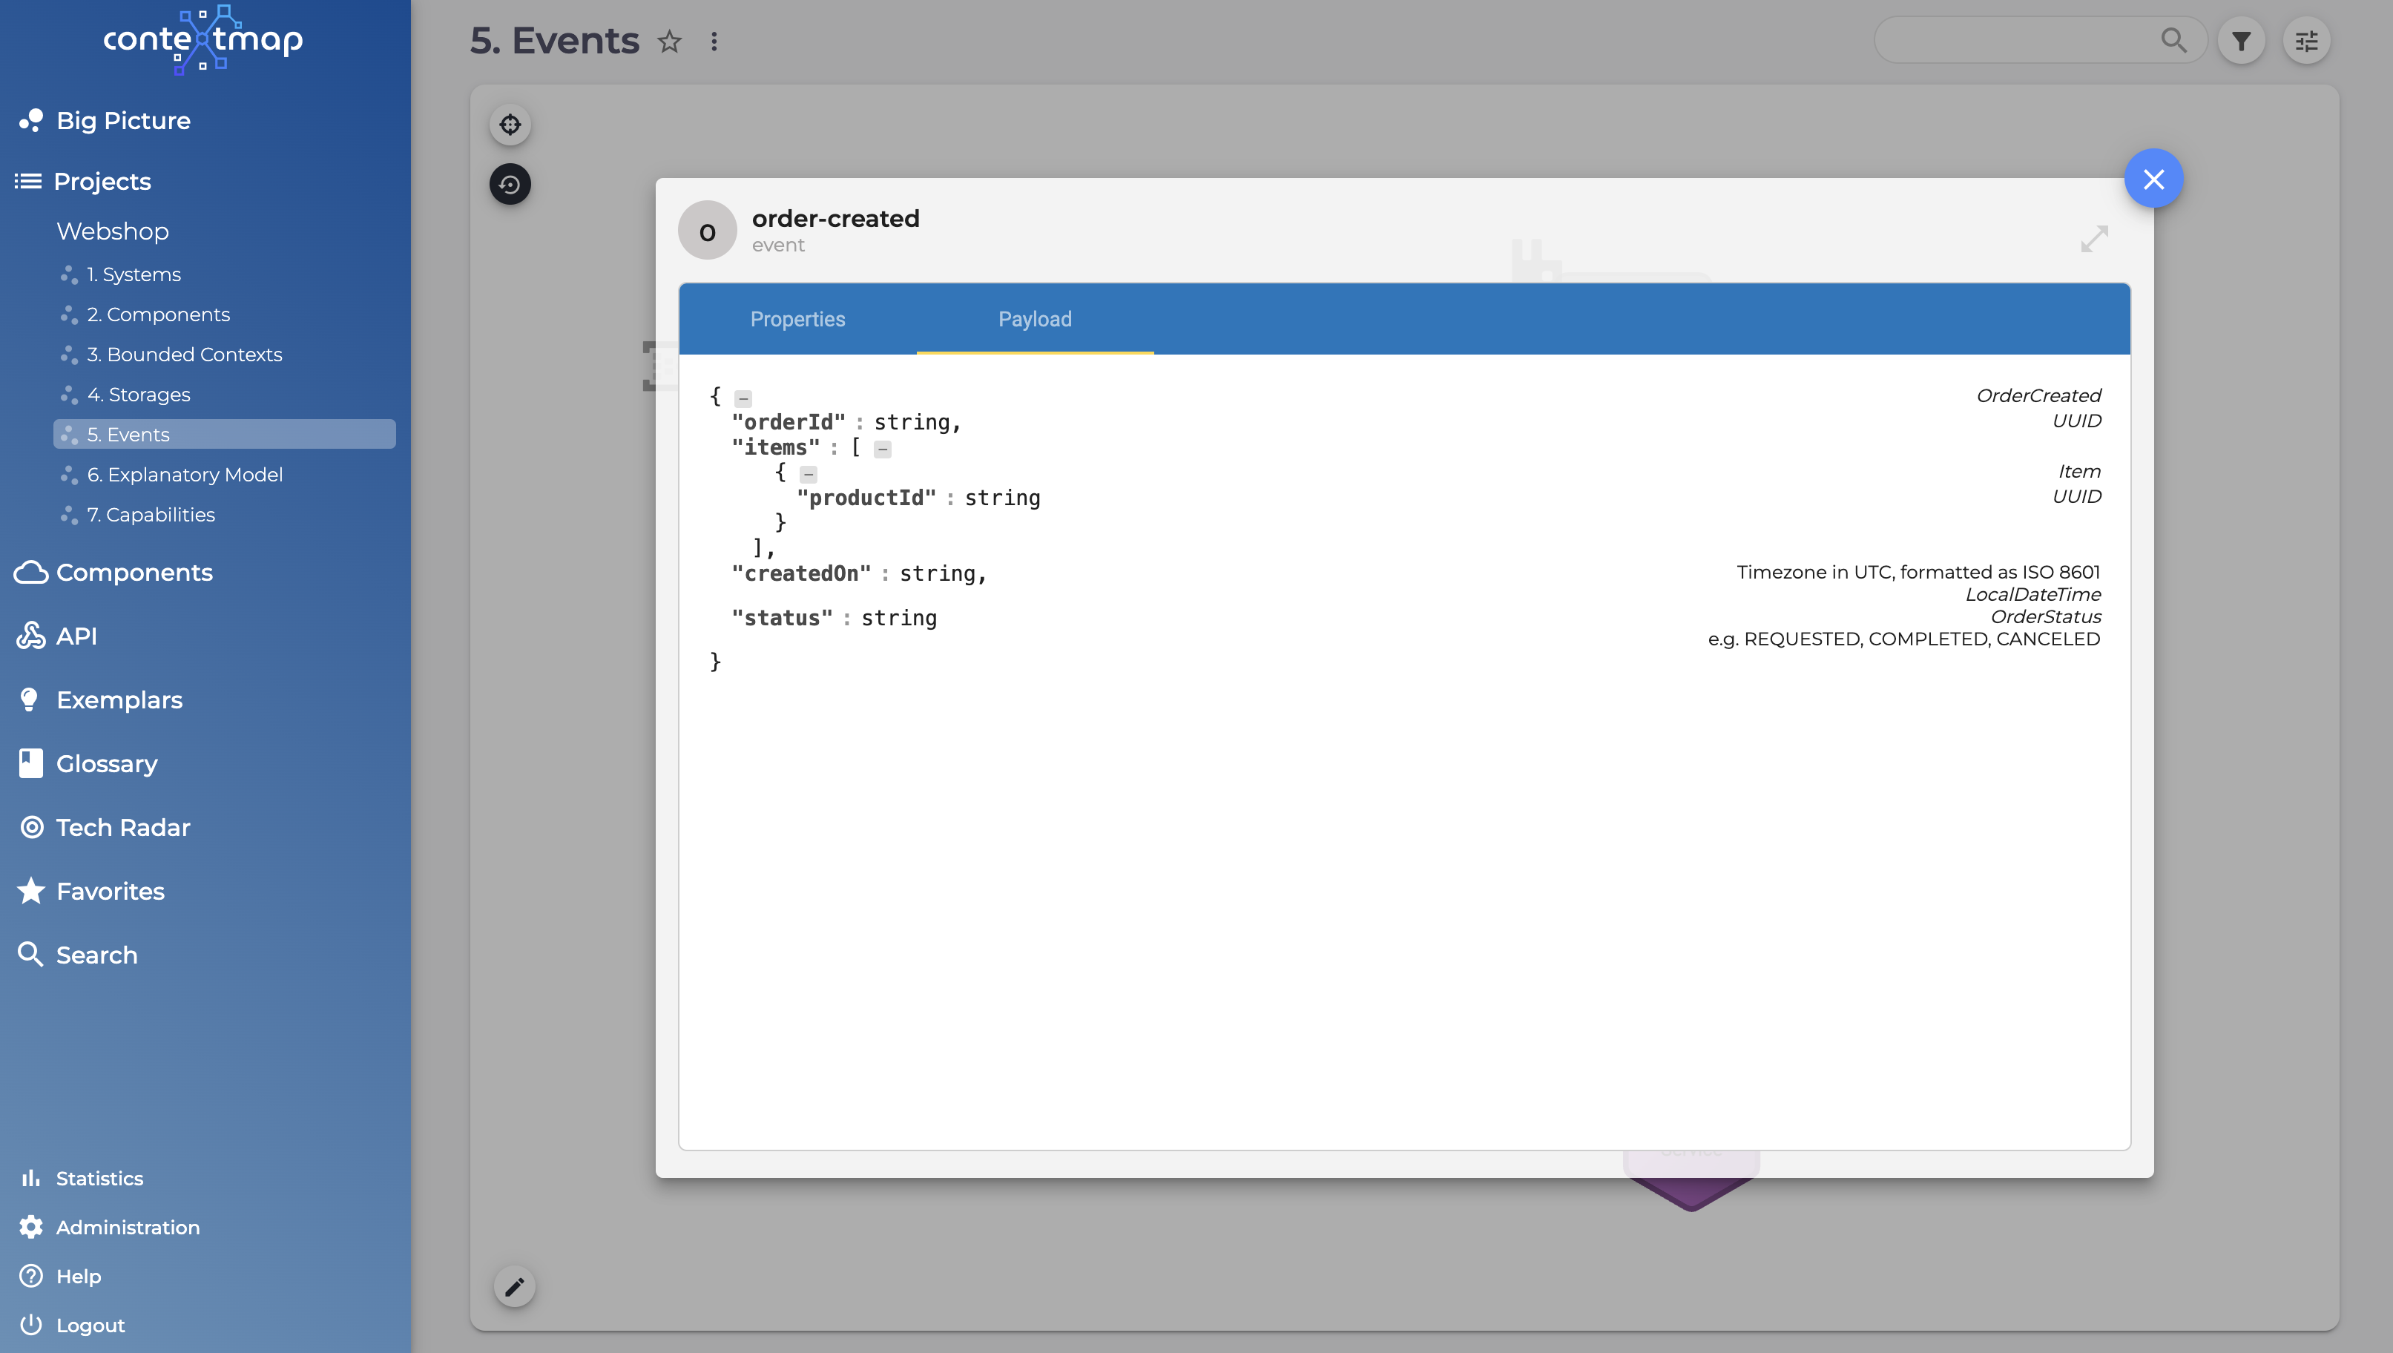2393x1353 pixels.
Task: Click the magnifier icon in top search
Action: pyautogui.click(x=2173, y=40)
